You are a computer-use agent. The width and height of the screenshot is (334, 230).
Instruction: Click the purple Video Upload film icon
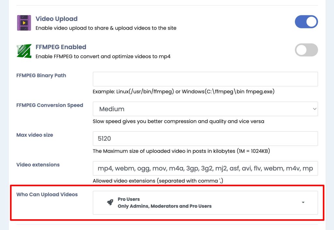click(x=24, y=23)
